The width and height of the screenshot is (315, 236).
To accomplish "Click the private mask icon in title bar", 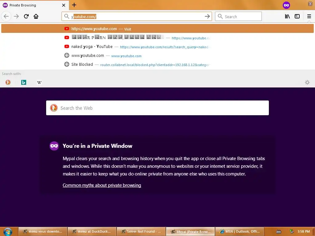I will tap(286, 5).
